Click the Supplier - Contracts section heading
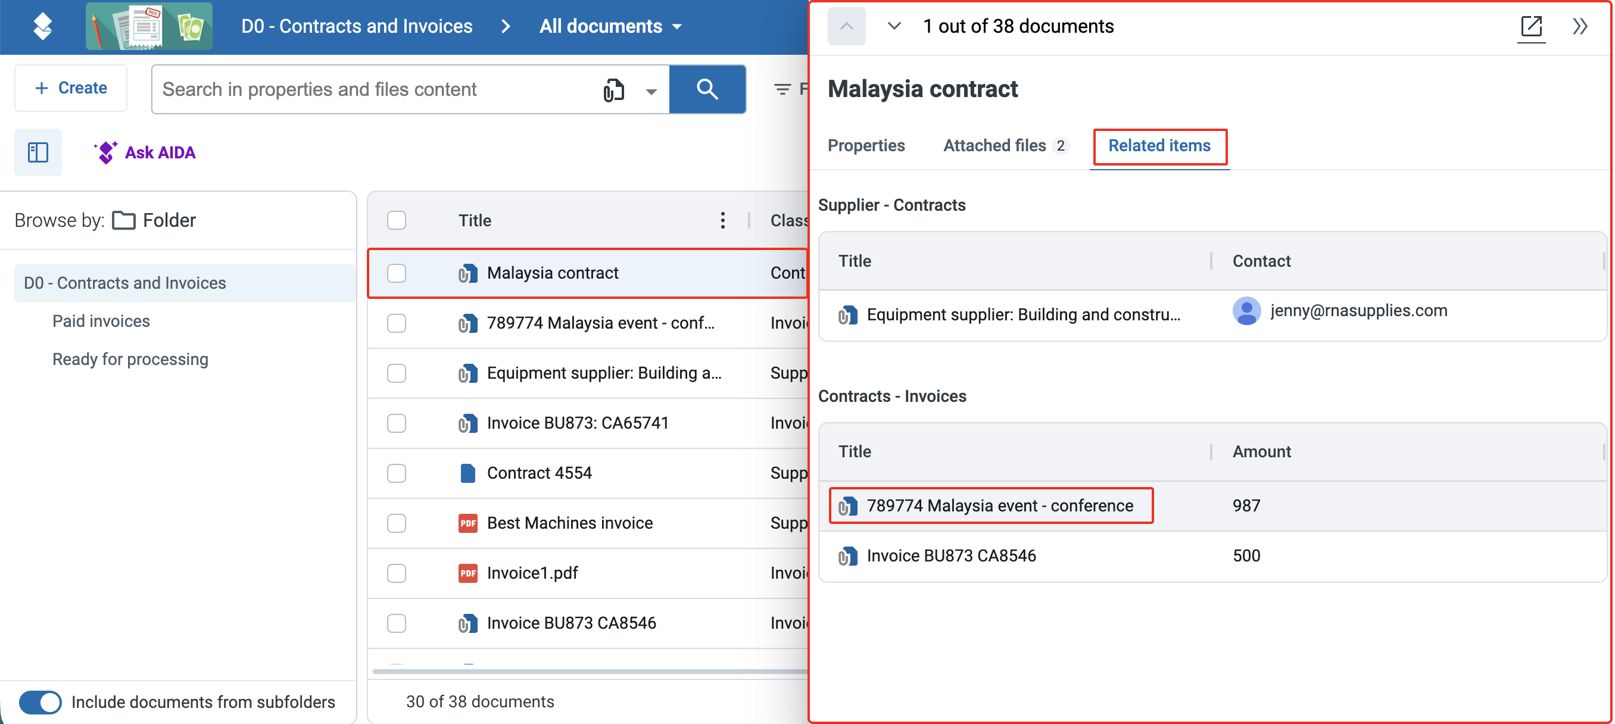This screenshot has height=724, width=1615. point(891,205)
